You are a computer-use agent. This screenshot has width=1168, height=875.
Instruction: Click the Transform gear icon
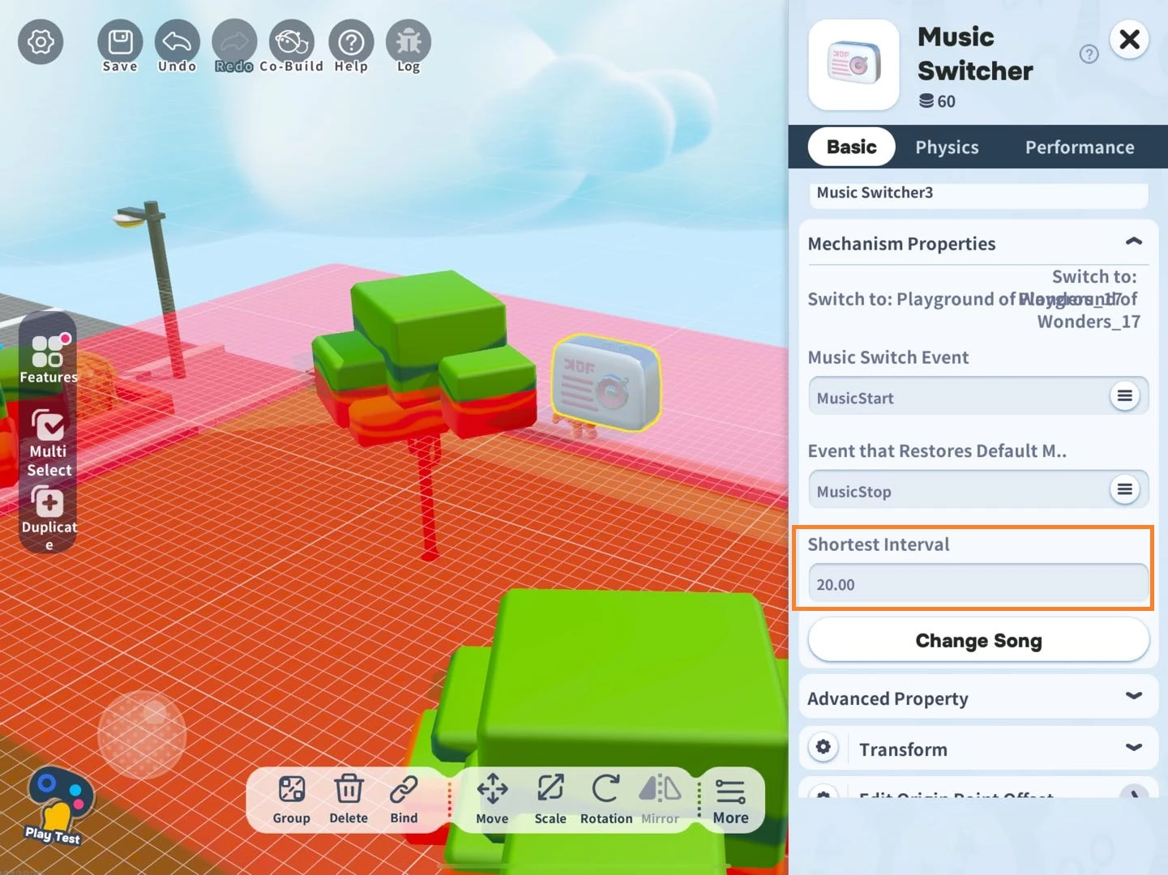pos(823,747)
